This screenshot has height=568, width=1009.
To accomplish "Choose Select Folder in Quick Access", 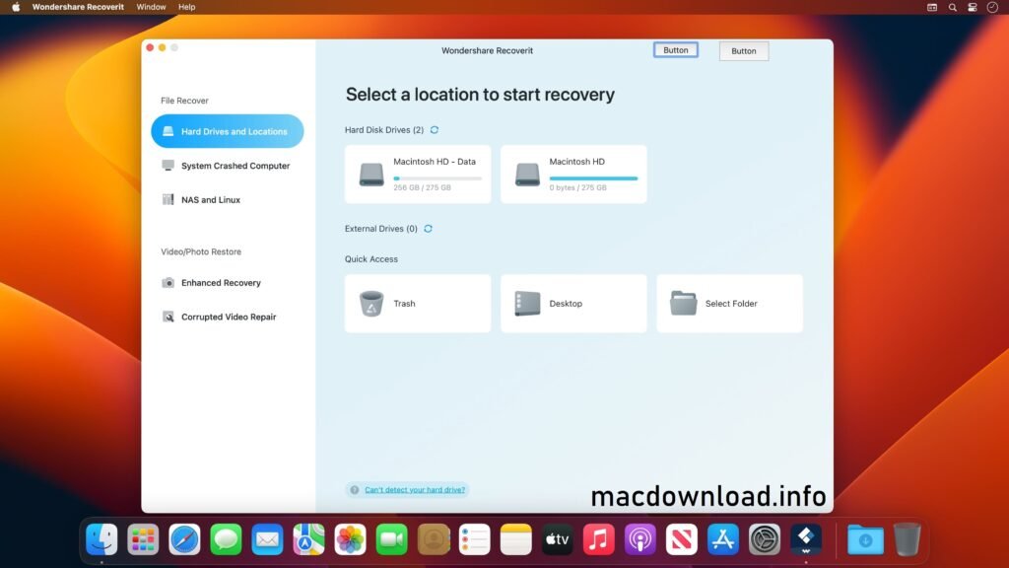I will [729, 303].
